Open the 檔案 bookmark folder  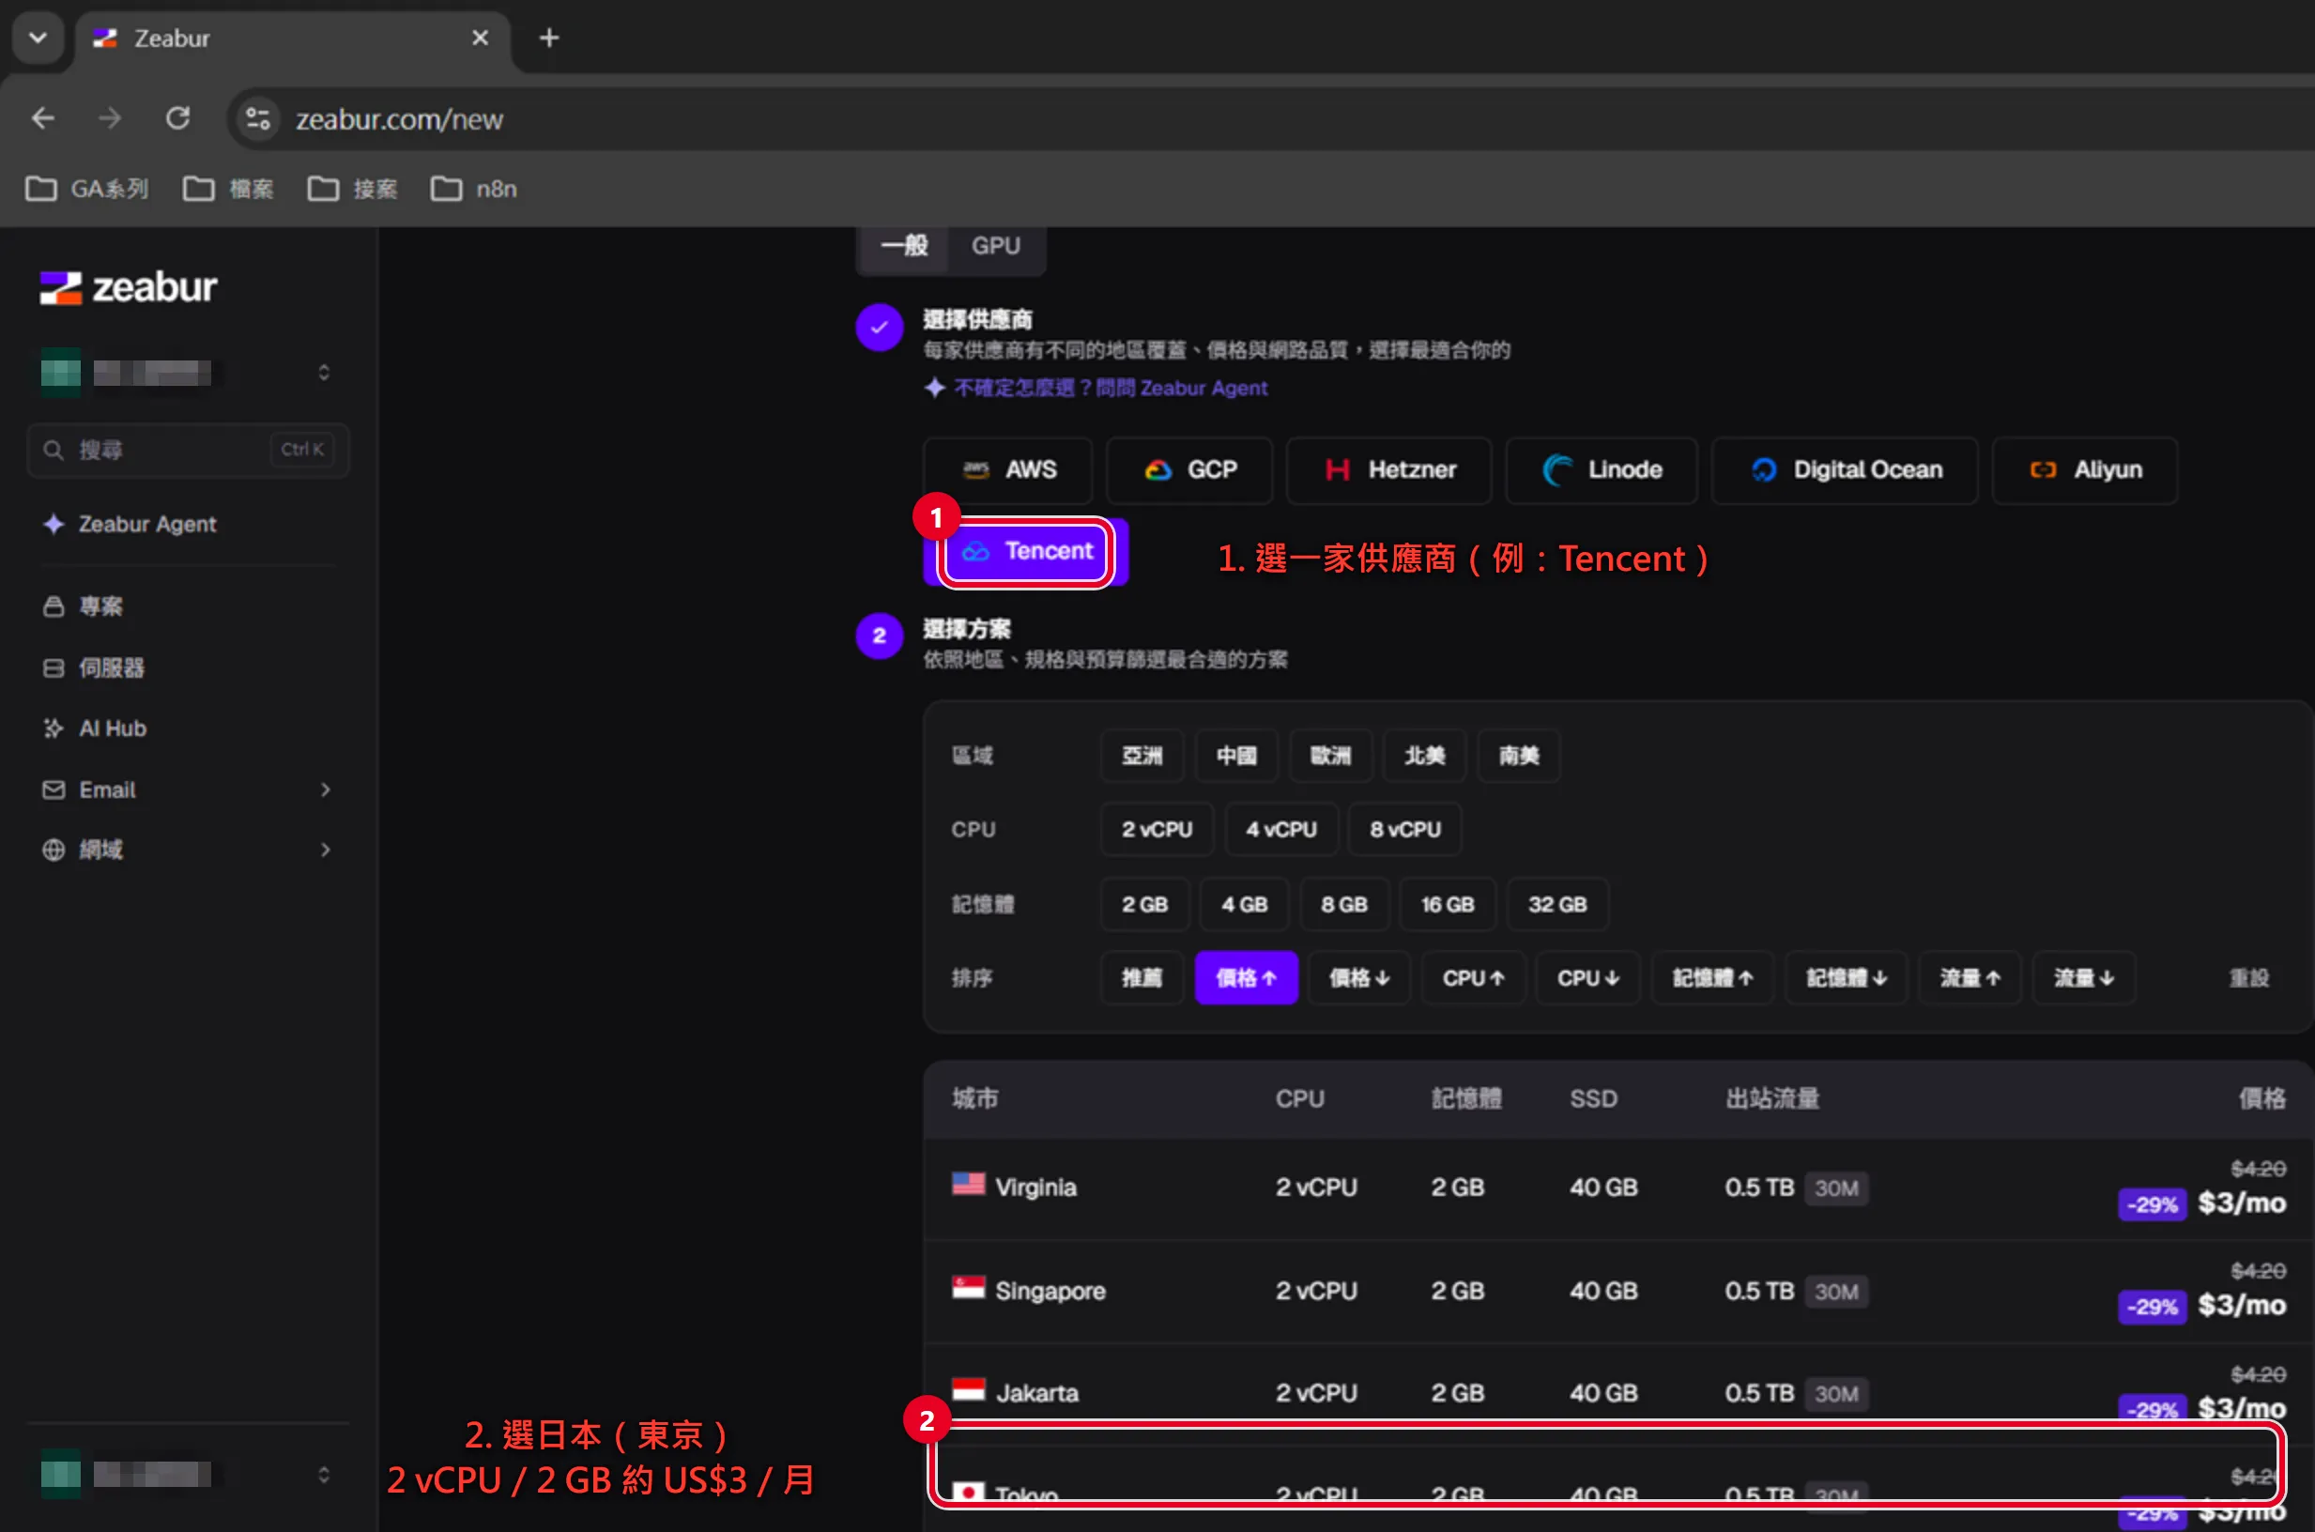pyautogui.click(x=228, y=188)
